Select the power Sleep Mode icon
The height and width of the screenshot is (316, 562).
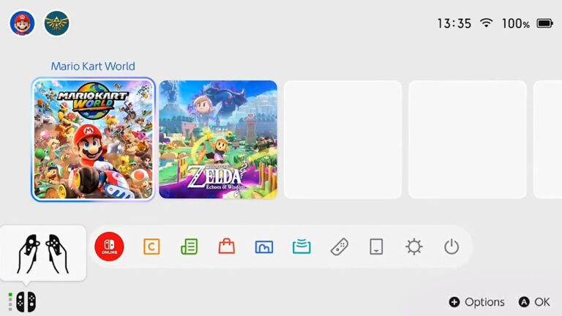point(452,247)
